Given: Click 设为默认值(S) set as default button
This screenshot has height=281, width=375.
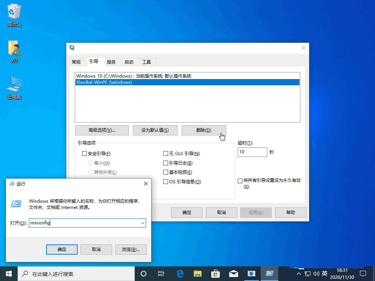Looking at the screenshot, I should (x=155, y=130).
